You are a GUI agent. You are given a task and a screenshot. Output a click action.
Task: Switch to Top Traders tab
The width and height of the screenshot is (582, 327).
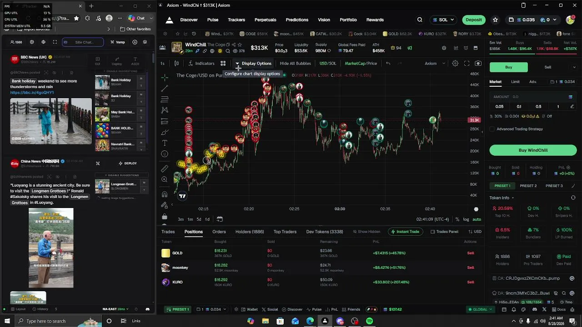pos(285,232)
